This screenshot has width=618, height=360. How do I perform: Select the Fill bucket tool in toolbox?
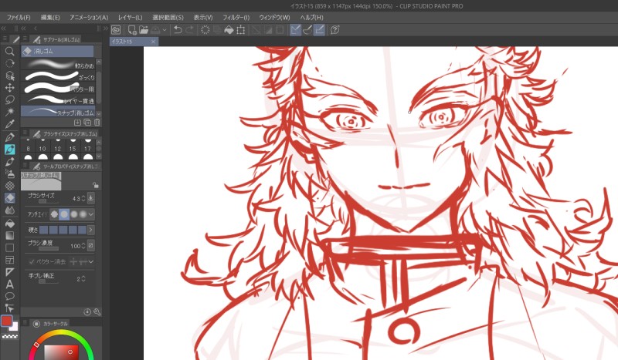click(9, 223)
